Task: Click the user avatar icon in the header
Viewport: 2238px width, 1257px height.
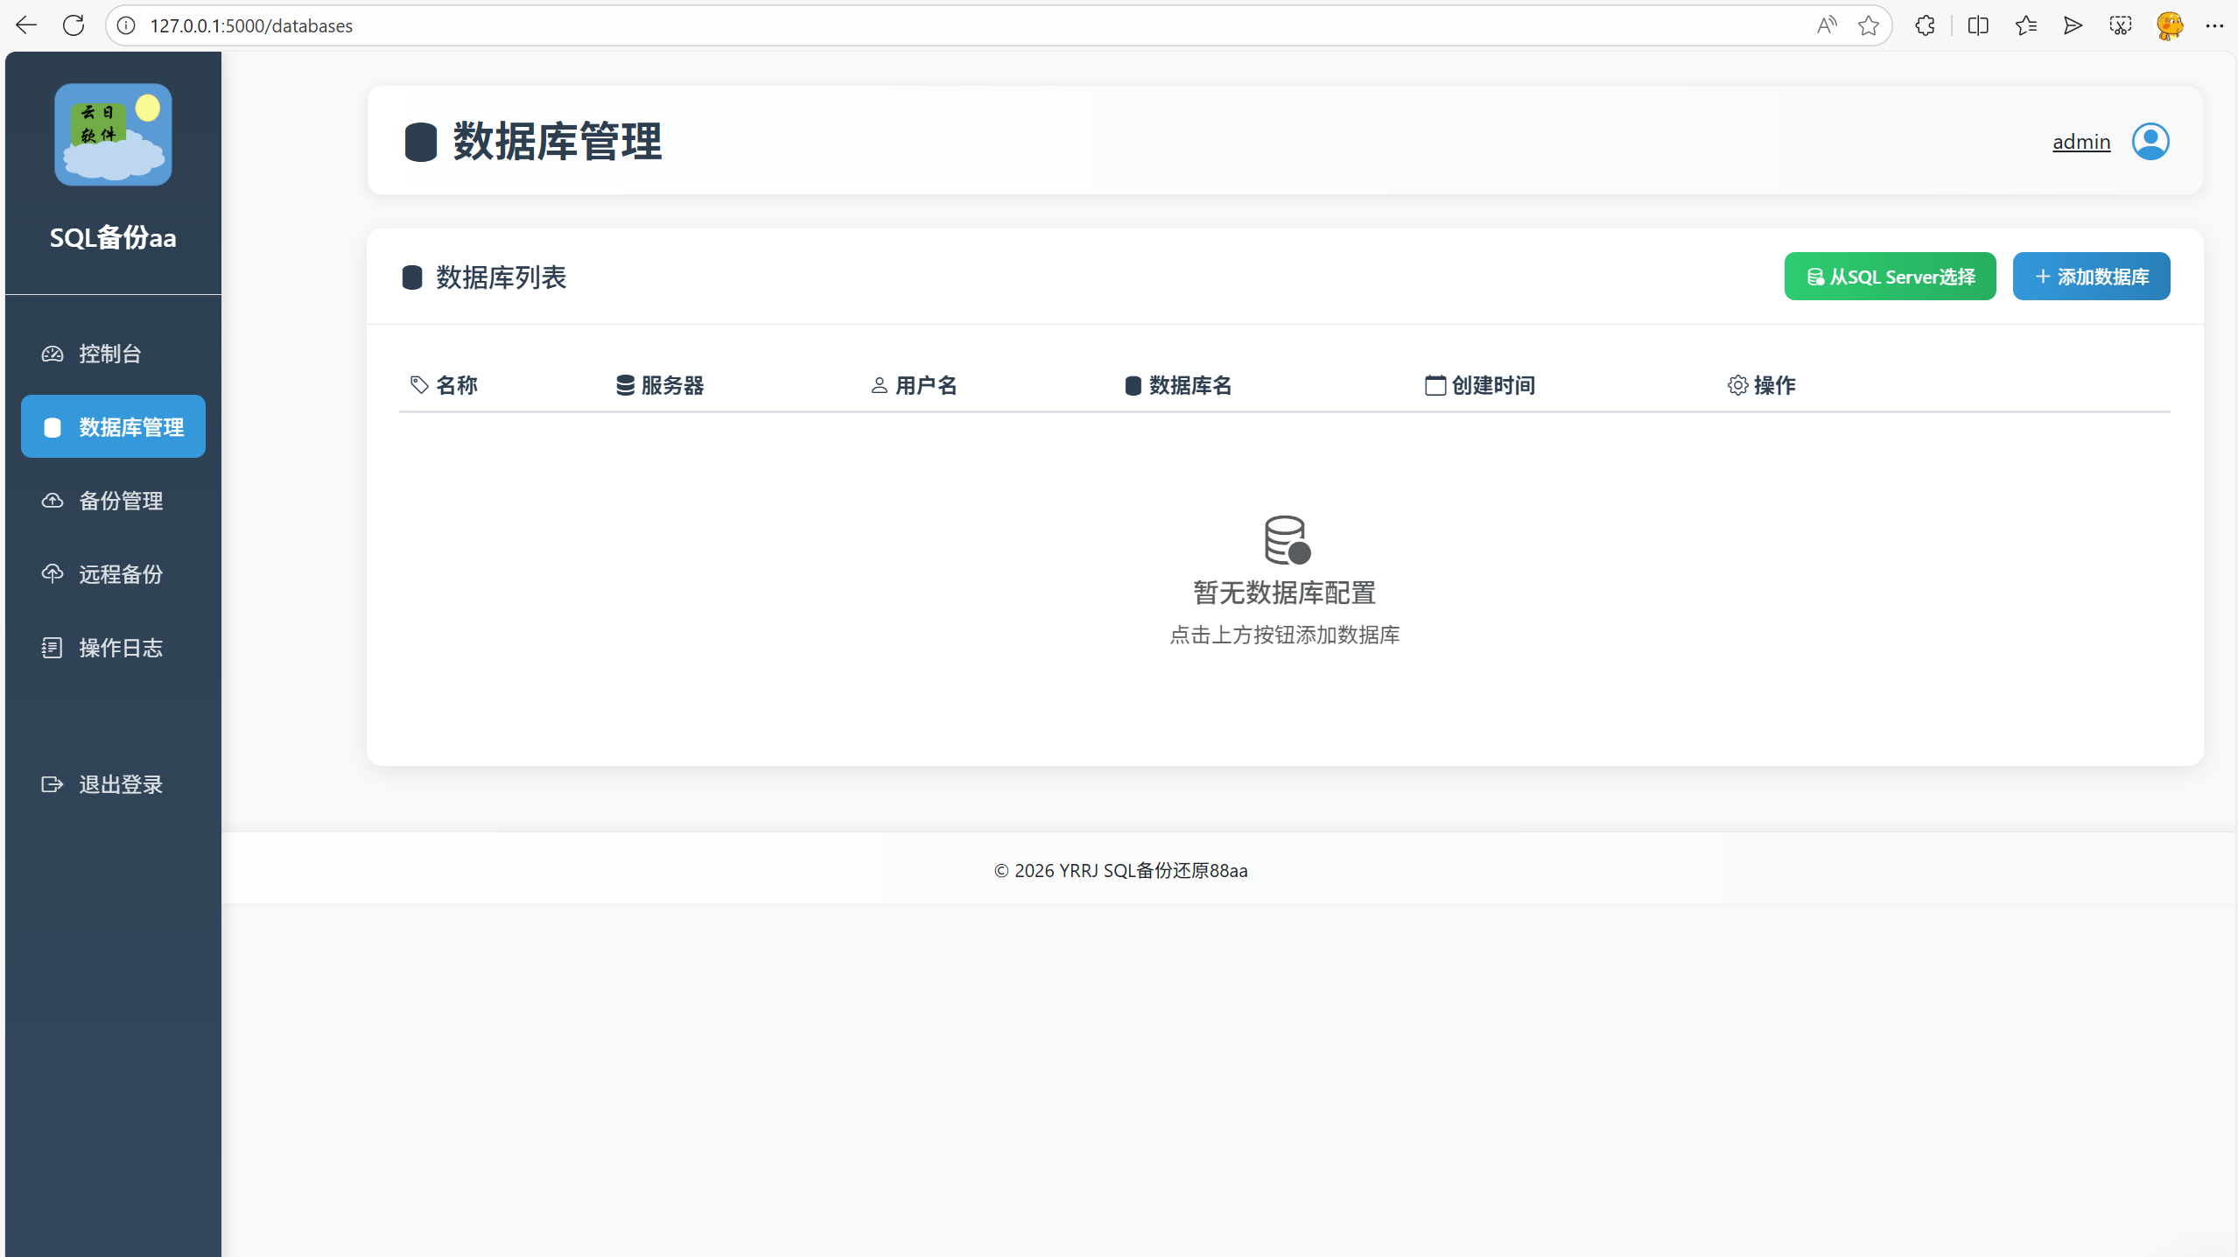Action: click(x=2150, y=140)
